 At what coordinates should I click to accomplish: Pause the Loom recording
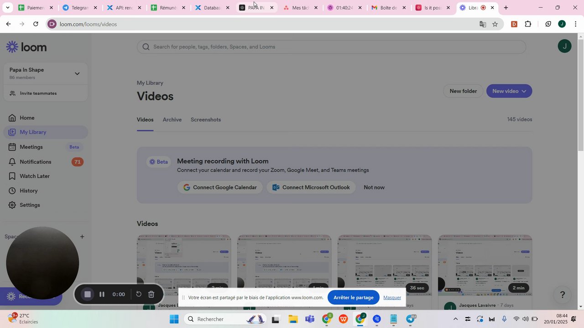point(102,294)
